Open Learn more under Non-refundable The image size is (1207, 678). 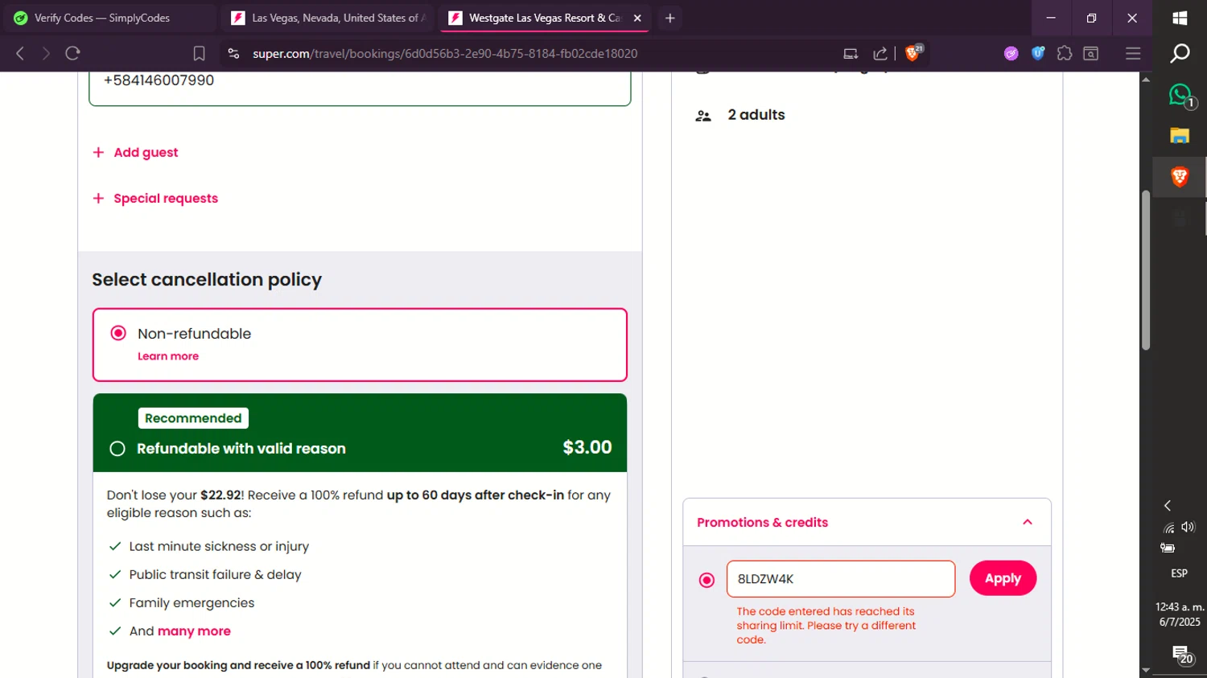tap(168, 356)
